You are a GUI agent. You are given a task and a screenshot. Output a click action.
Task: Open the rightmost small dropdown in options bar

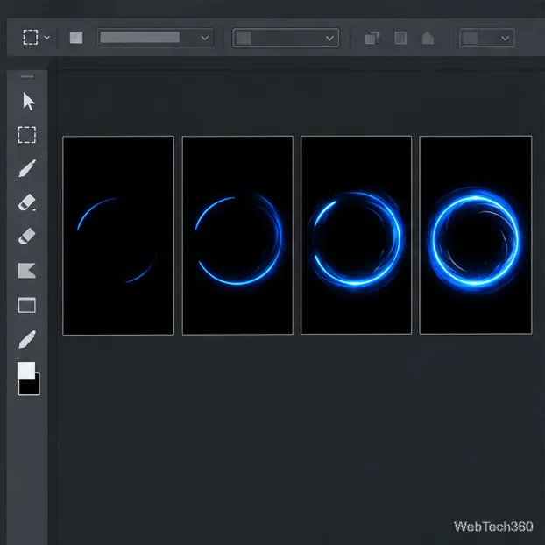coord(486,38)
